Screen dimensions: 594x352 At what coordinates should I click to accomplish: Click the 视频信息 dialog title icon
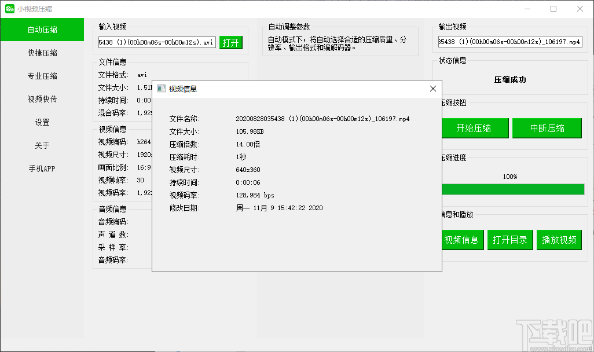coord(162,89)
